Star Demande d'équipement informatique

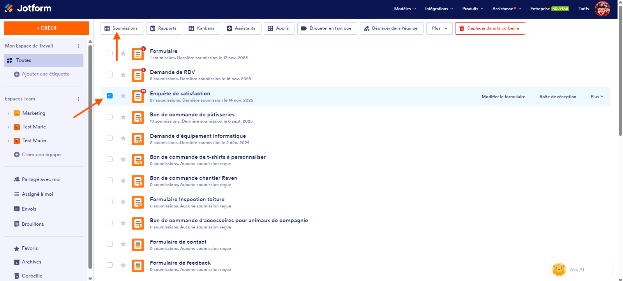(123, 138)
